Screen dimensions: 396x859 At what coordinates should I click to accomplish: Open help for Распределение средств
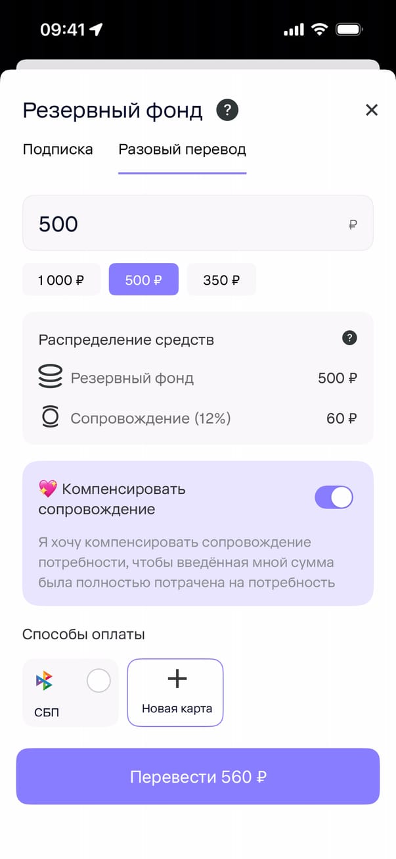coord(350,338)
